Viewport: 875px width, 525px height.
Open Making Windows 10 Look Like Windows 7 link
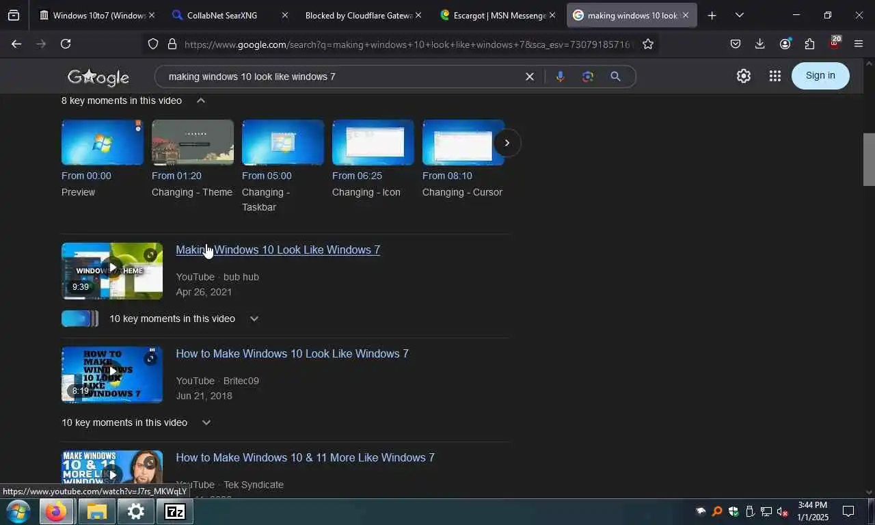278,250
